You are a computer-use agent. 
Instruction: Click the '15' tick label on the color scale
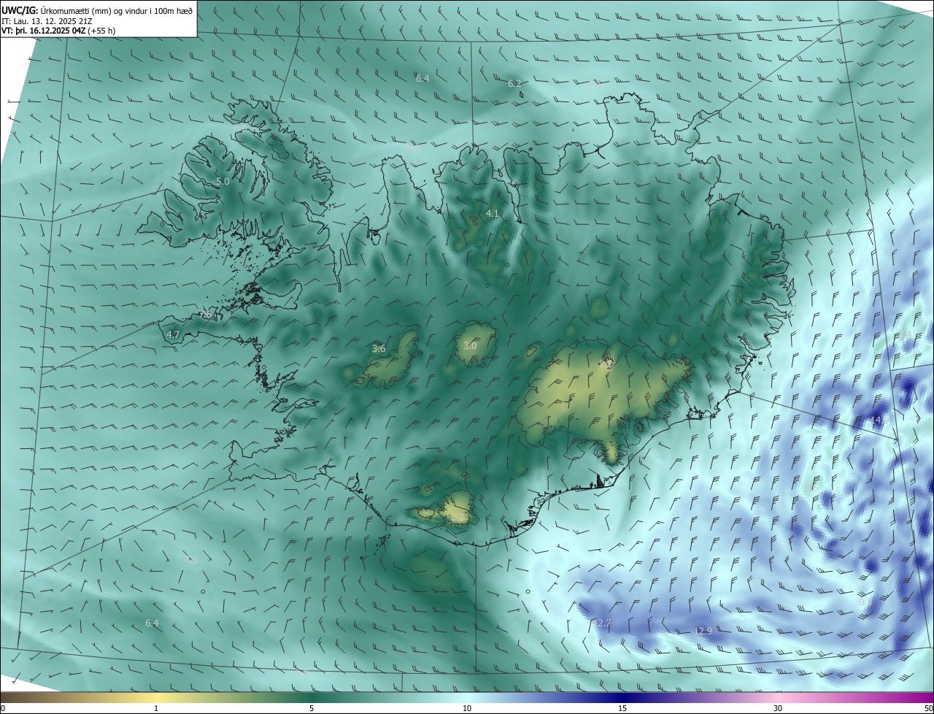[x=622, y=709]
